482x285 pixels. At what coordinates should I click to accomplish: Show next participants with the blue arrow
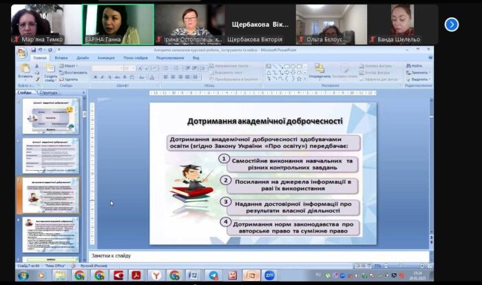click(452, 24)
